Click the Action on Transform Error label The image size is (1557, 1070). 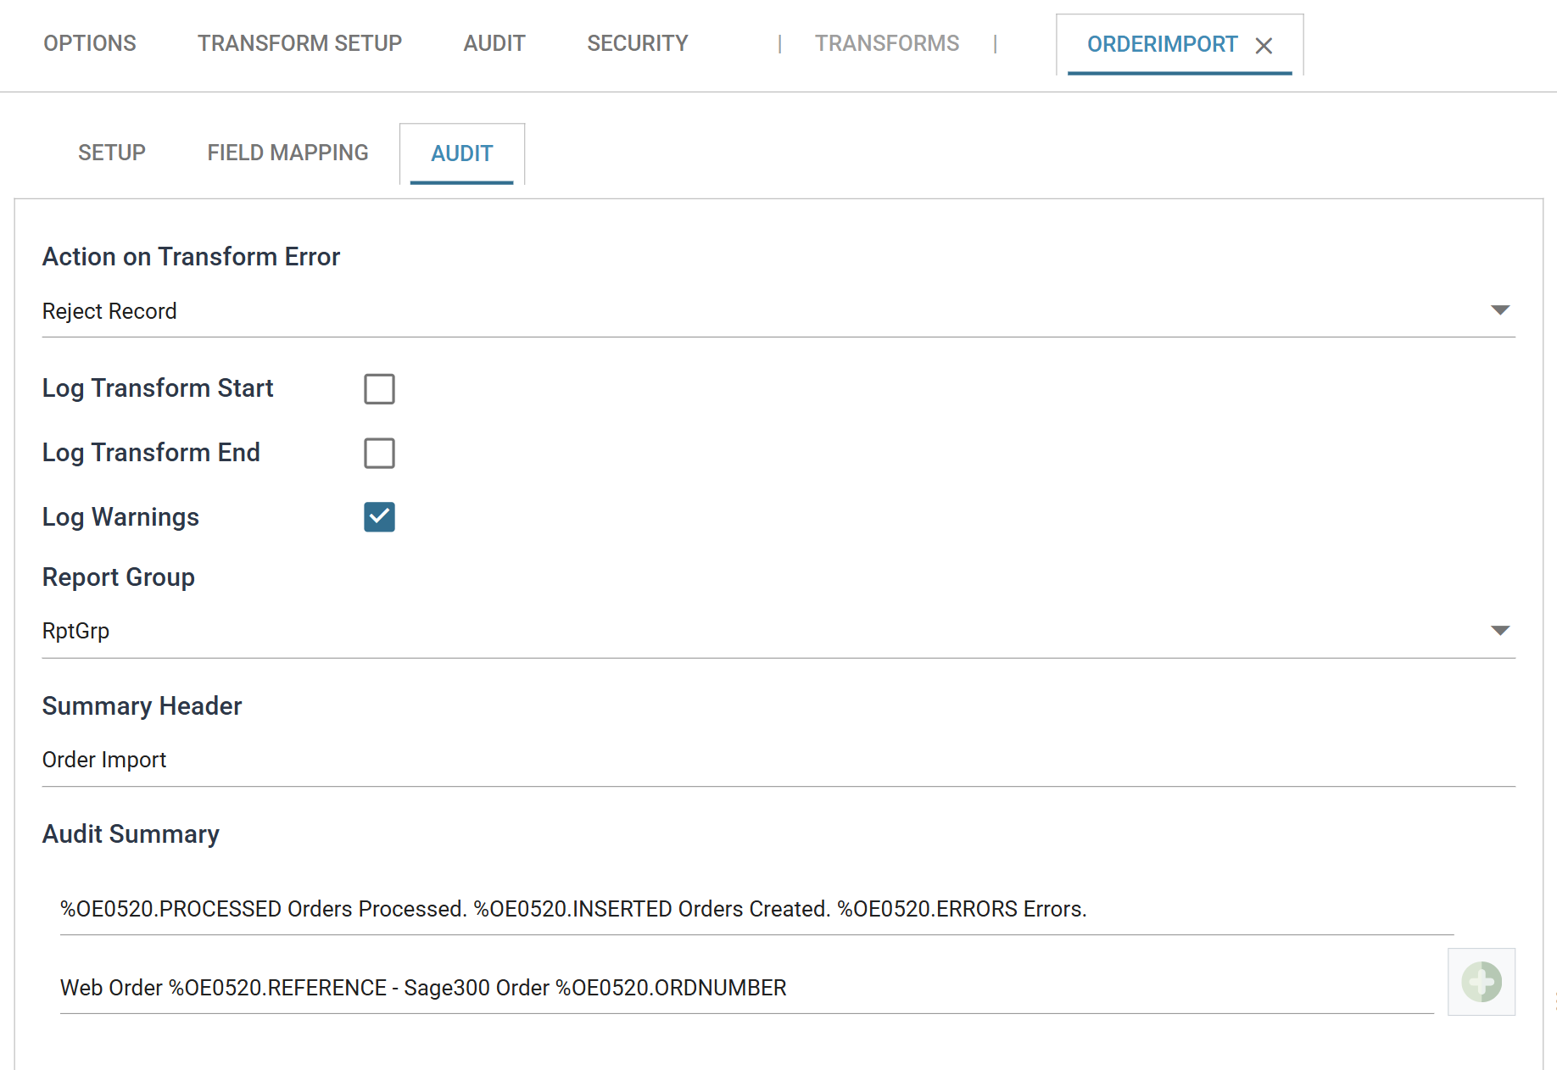pos(191,257)
